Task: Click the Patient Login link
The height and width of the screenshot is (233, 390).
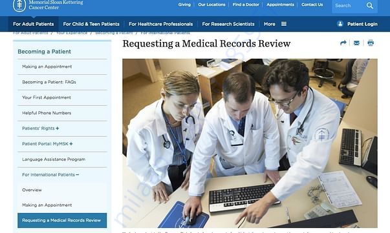Action: 362,24
